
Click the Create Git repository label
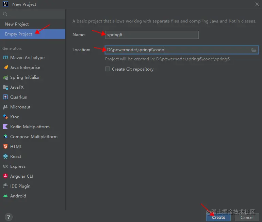(133, 69)
